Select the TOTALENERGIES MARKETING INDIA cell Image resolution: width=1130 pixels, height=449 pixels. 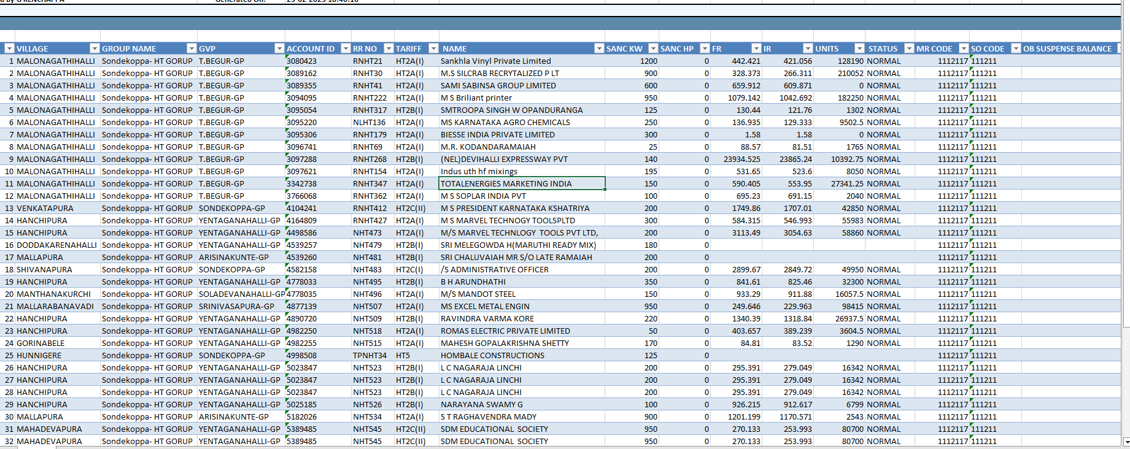coord(522,183)
